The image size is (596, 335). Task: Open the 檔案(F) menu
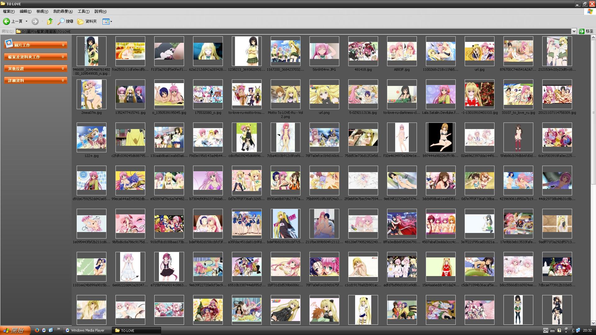(9, 11)
